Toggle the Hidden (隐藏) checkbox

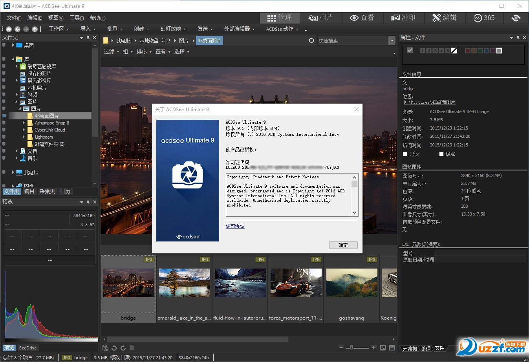pos(441,154)
